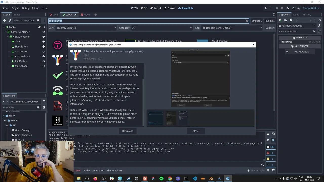Toggle output search magnifier icon
The width and height of the screenshot is (324, 182).
[x=273, y=140]
